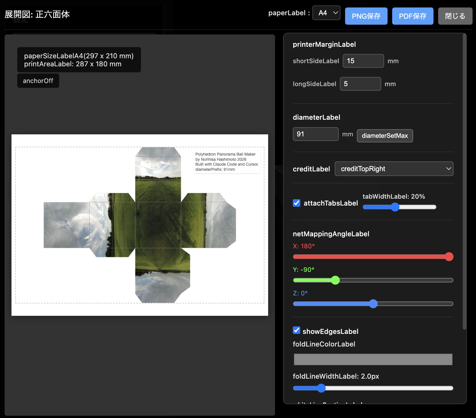Viewport: 476px width, 418px height.
Task: Focus the shortSideLabel margin input field
Action: coord(363,61)
